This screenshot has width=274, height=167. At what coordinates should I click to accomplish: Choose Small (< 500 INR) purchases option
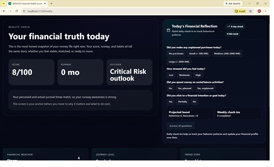coord(199,53)
